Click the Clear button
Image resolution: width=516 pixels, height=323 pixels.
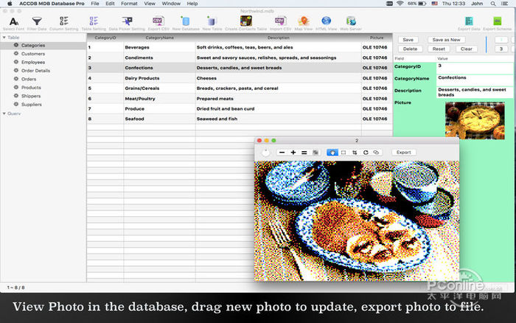(467, 49)
